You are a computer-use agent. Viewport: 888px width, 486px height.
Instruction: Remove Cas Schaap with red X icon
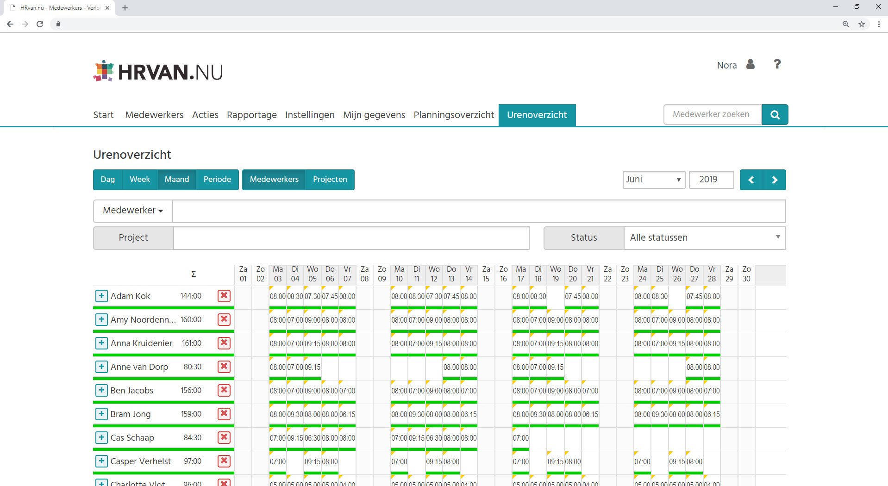pos(224,437)
